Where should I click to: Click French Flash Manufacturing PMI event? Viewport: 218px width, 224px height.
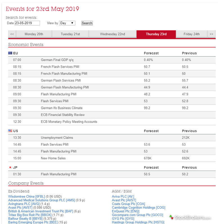64,74
